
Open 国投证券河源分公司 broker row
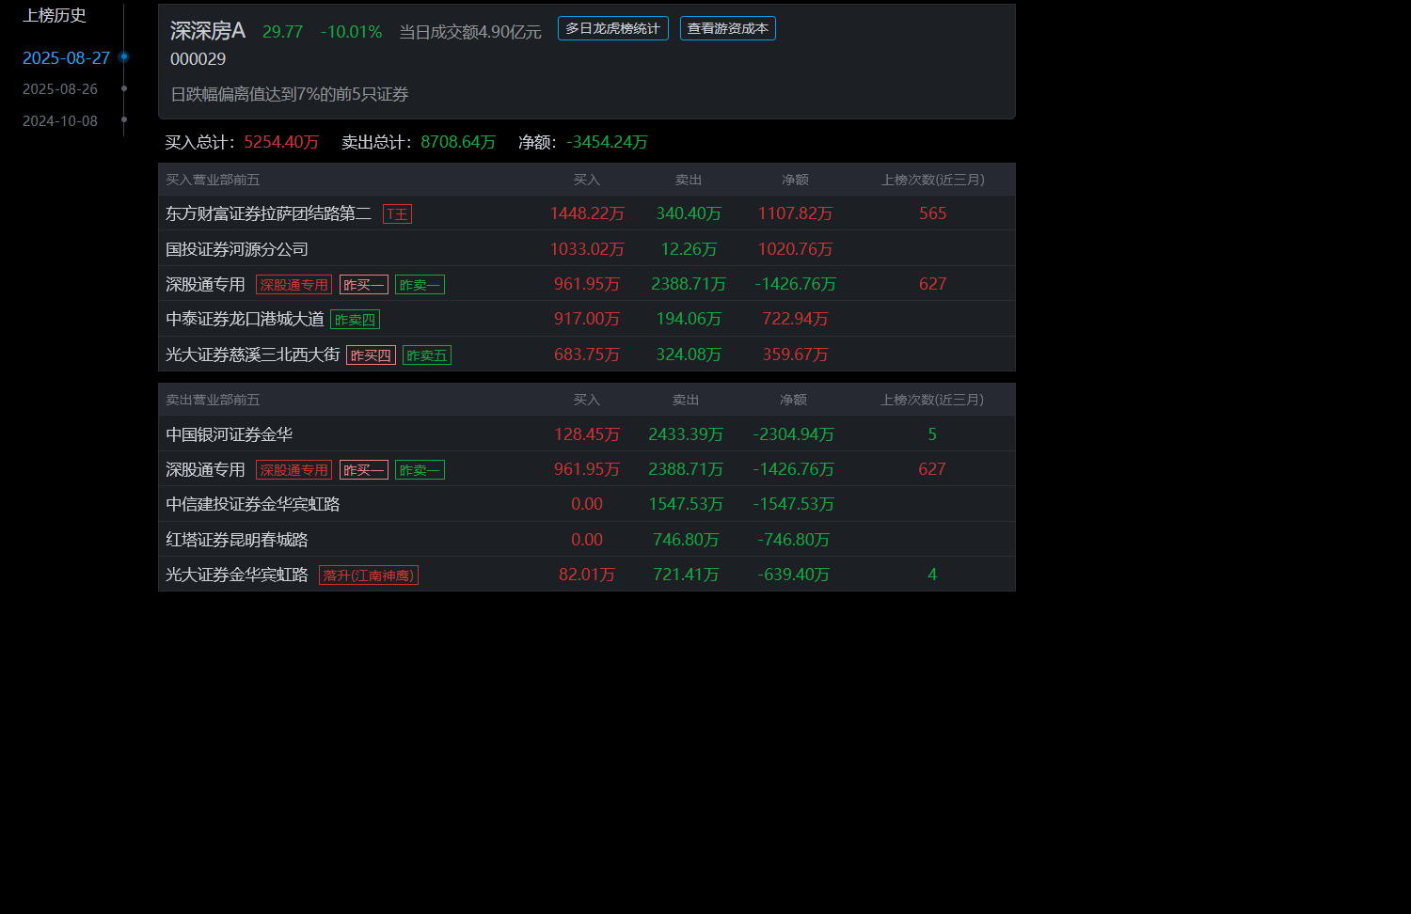tap(586, 249)
